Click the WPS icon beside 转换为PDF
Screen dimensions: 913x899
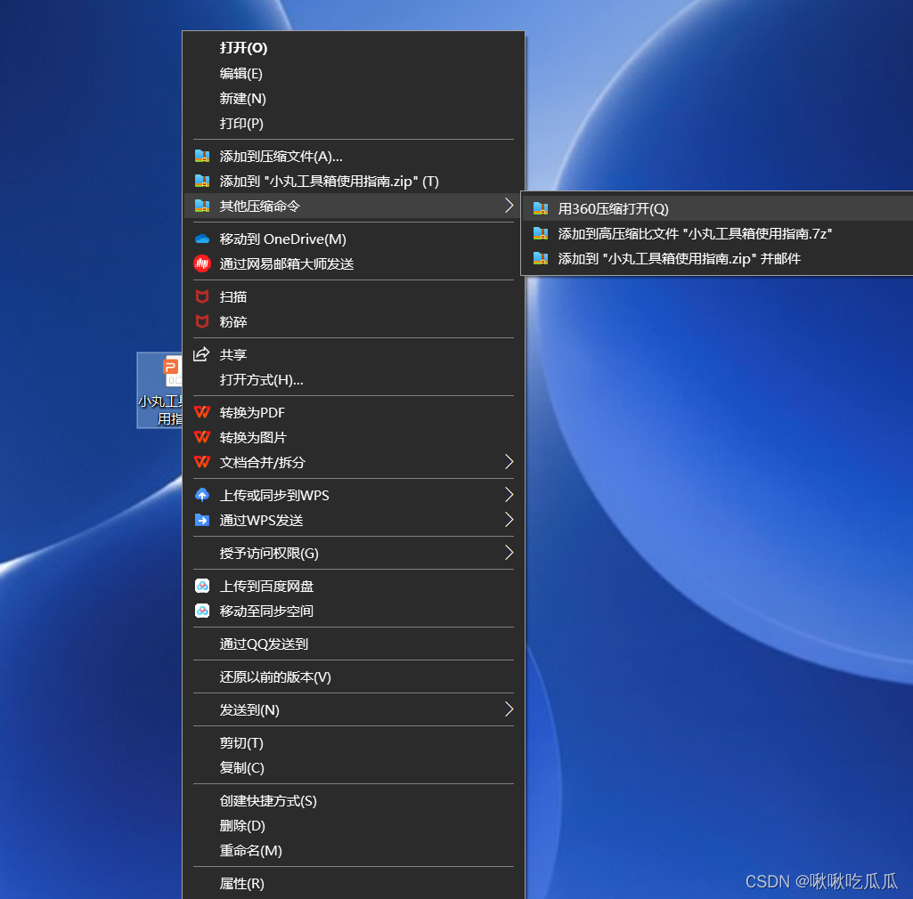tap(202, 412)
